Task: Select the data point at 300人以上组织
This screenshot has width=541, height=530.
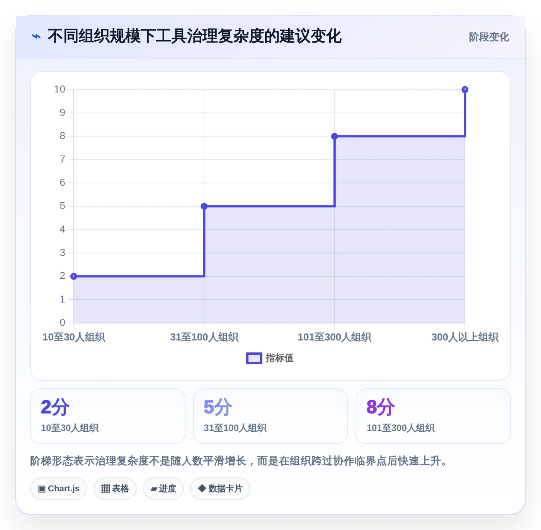Action: click(x=465, y=90)
